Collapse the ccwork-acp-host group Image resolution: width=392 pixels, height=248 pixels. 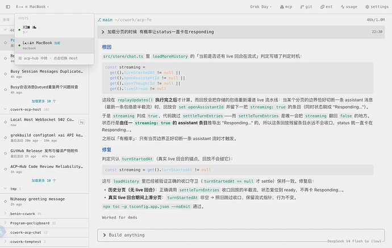(x=5, y=109)
